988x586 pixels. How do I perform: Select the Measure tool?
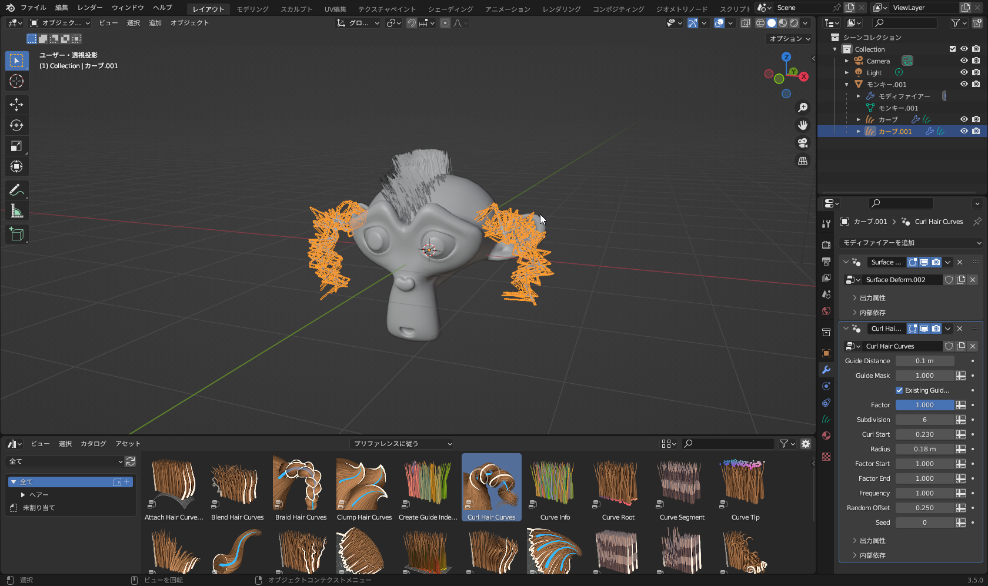tap(16, 210)
